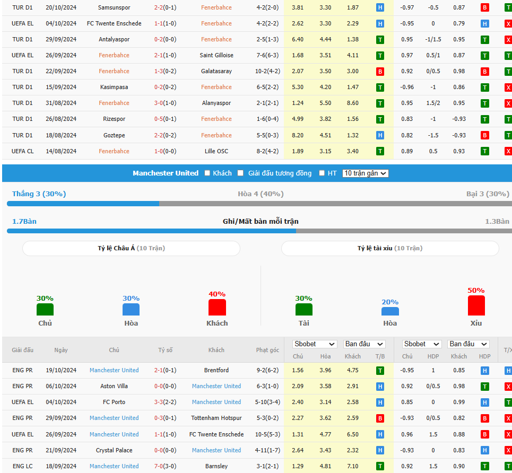Click the 8.60 odds in the Alanyaspor row

pos(353,103)
